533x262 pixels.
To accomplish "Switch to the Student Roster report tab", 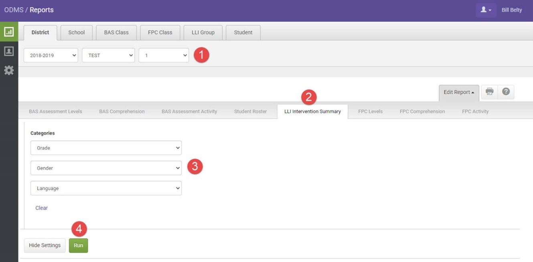I will pyautogui.click(x=250, y=111).
